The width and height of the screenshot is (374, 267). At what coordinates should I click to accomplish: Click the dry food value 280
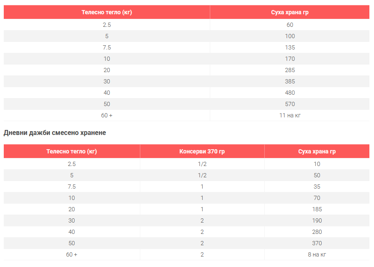pos(317,232)
